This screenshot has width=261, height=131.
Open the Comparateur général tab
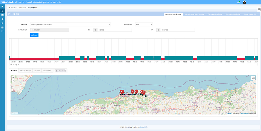click(x=215, y=14)
